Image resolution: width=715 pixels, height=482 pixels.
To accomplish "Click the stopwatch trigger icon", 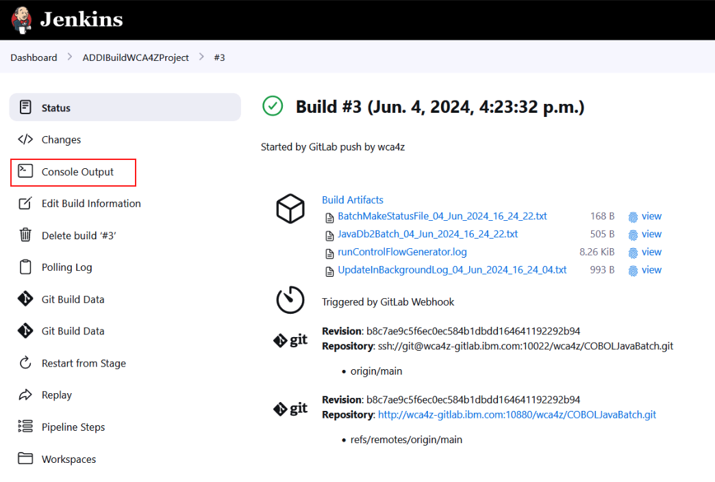I will 290,299.
